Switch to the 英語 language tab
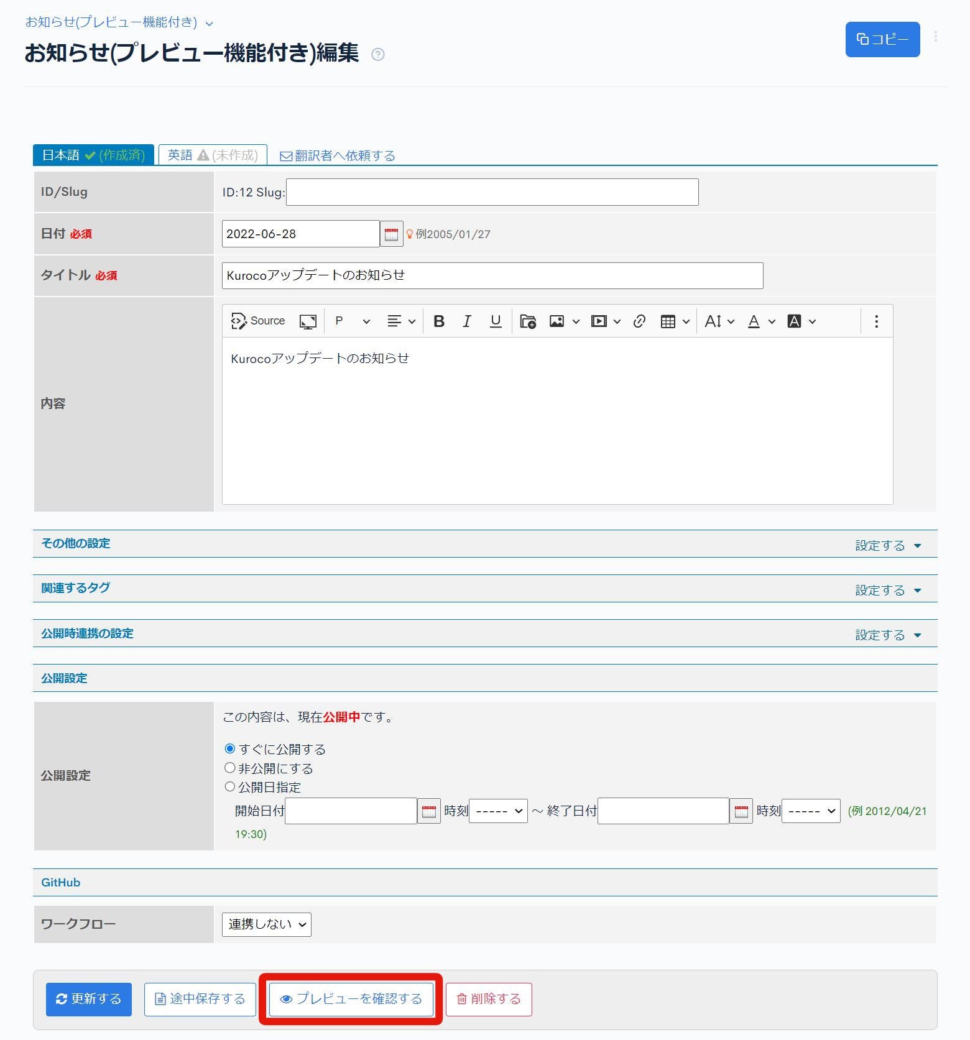 coord(213,155)
